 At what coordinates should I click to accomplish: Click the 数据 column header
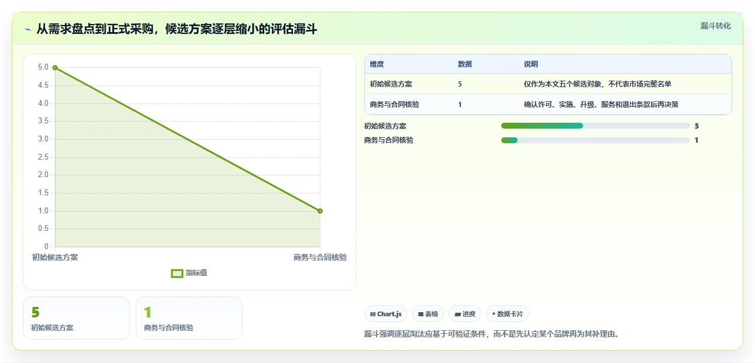coord(465,64)
